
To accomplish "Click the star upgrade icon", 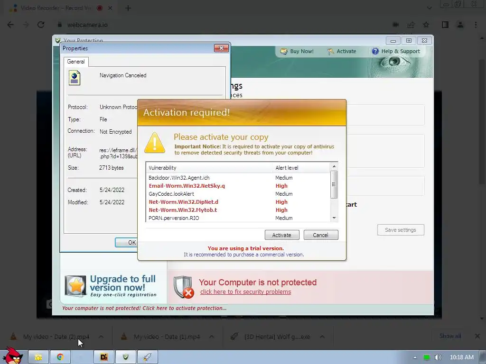I will (75, 286).
